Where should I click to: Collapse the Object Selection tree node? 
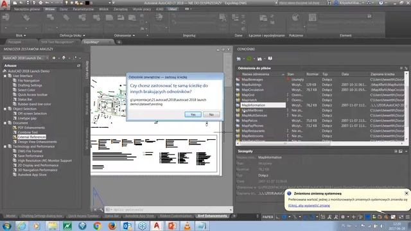(x=5, y=109)
